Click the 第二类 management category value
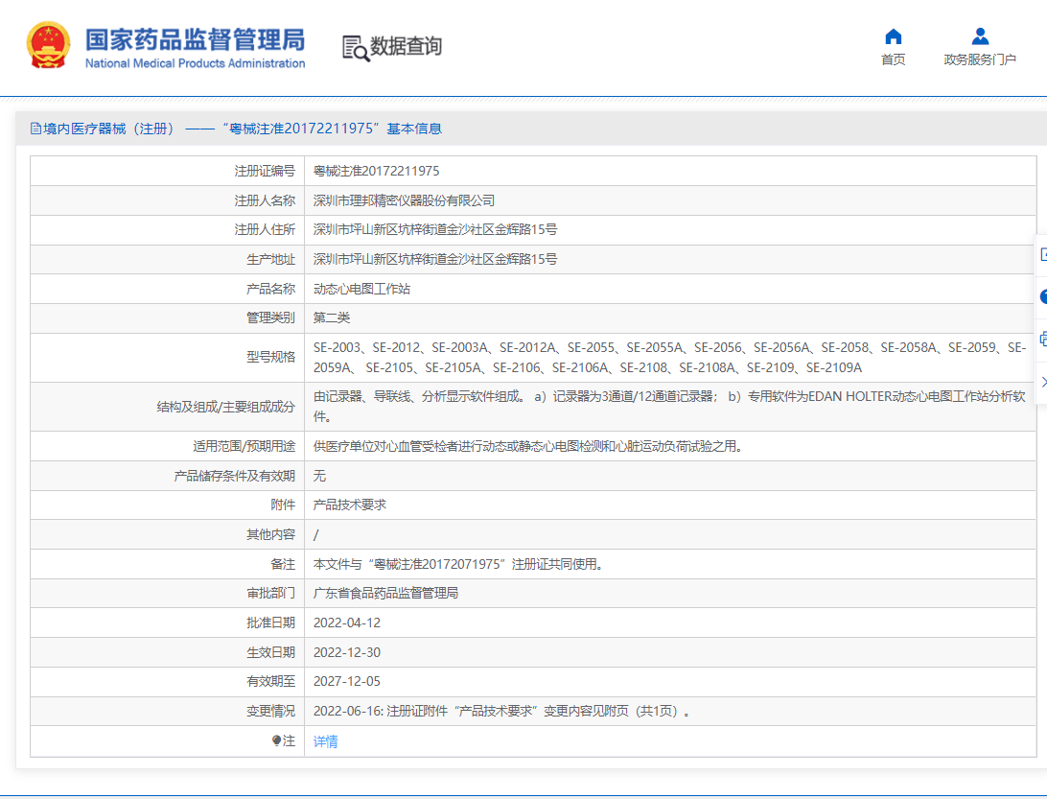This screenshot has height=799, width=1047. tap(331, 317)
